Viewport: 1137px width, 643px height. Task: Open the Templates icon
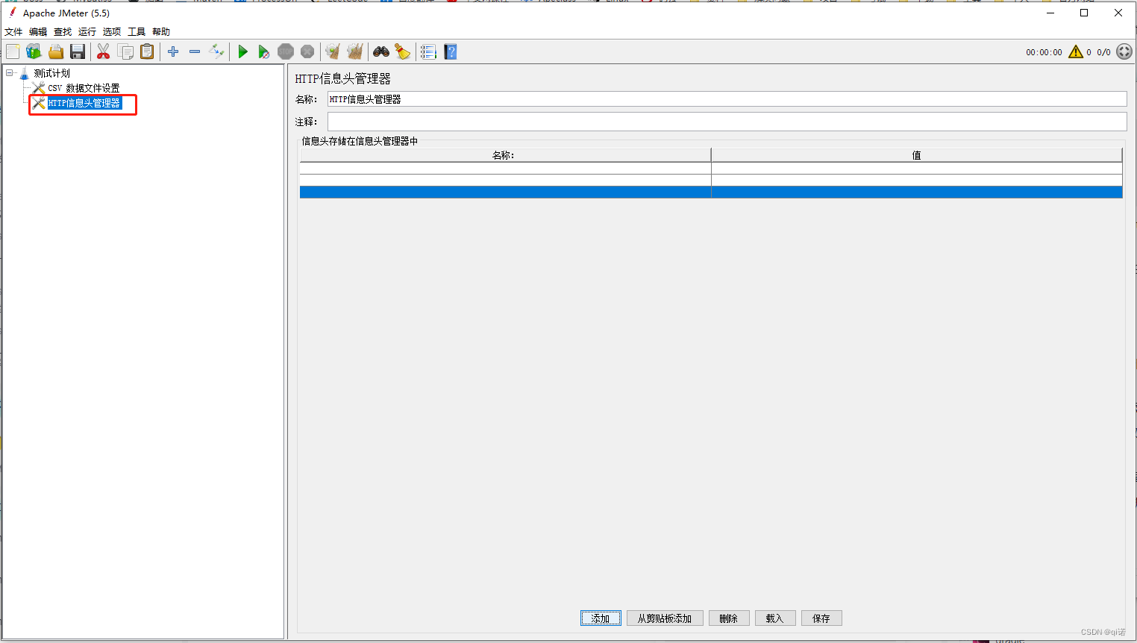[34, 51]
